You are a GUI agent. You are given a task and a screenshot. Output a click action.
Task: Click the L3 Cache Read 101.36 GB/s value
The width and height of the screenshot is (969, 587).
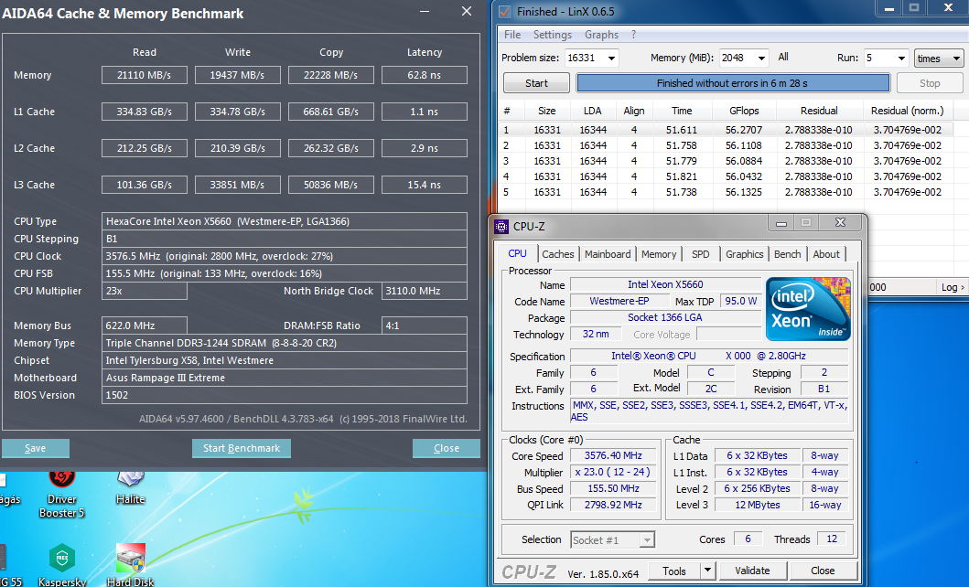click(x=145, y=185)
